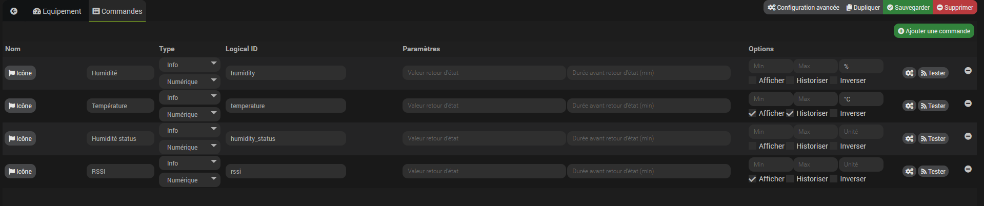The height and width of the screenshot is (206, 984).
Task: Delete the Humidité status row minus icon
Action: [968, 136]
